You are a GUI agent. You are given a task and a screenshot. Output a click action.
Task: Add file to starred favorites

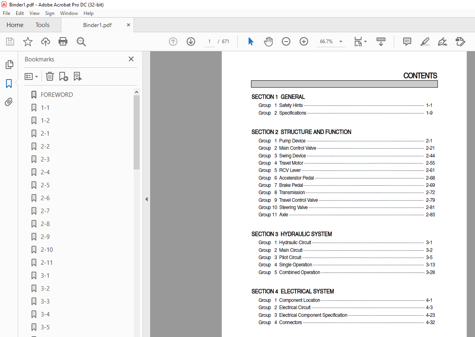(x=27, y=42)
